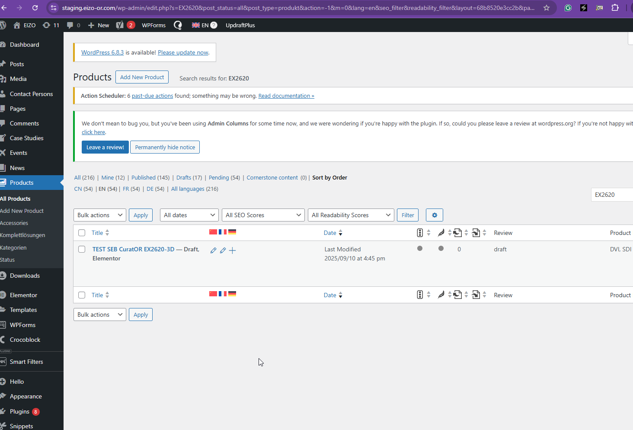This screenshot has height=430, width=633.
Task: Click the Read documentation link
Action: tap(286, 96)
